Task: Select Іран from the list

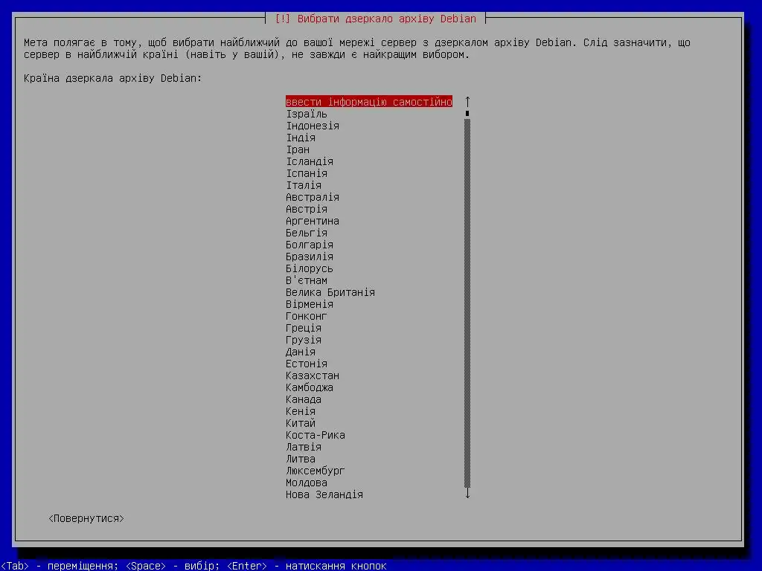Action: point(298,149)
